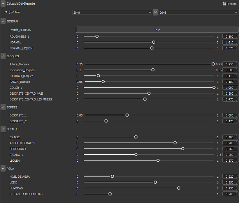Toggle the Switch_FORMAS True button
239x203 pixels.
pos(157,30)
